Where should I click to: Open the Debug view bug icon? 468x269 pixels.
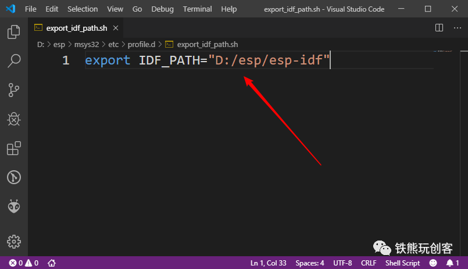pyautogui.click(x=14, y=119)
